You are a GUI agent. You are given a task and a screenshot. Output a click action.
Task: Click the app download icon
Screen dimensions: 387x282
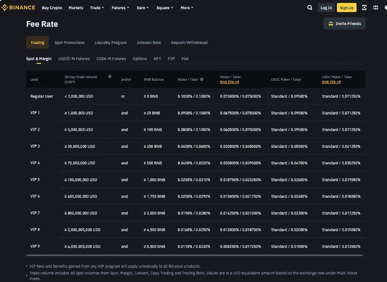point(364,7)
